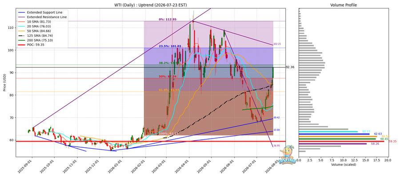Viewport: 400px width, 177px height.
Task: Click the orange volume profile bar
Action: [x=338, y=136]
